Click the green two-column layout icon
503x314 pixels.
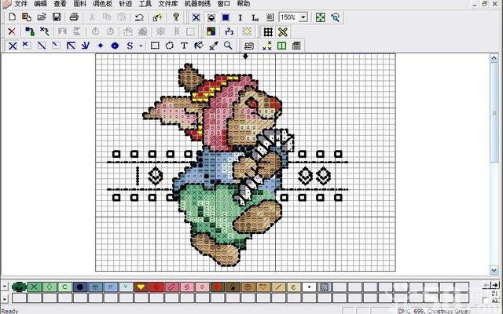coord(281,46)
